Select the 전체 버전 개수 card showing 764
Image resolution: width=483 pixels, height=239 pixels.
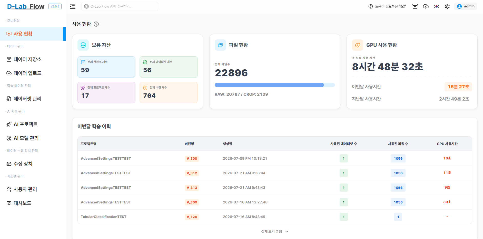(169, 93)
